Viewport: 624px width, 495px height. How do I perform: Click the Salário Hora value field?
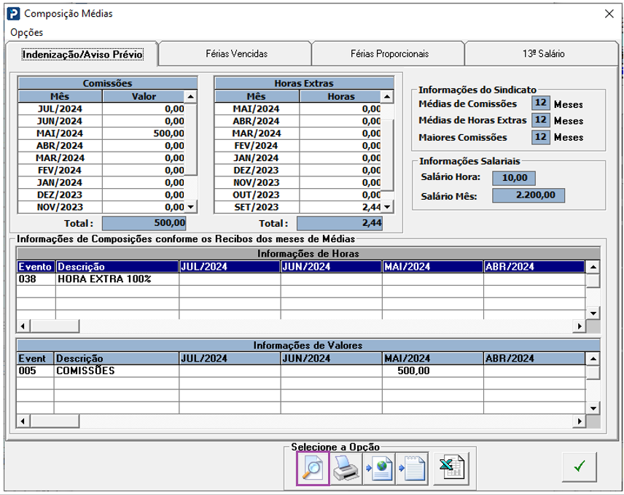click(x=514, y=178)
